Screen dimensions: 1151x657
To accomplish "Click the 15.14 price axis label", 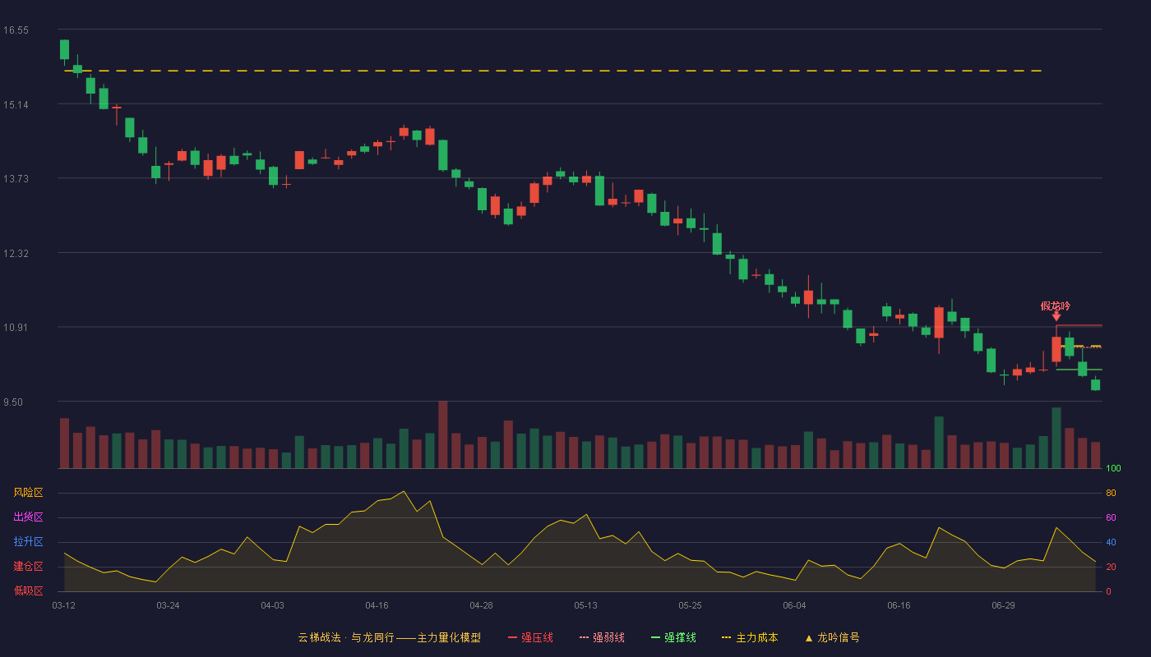I will pyautogui.click(x=16, y=105).
